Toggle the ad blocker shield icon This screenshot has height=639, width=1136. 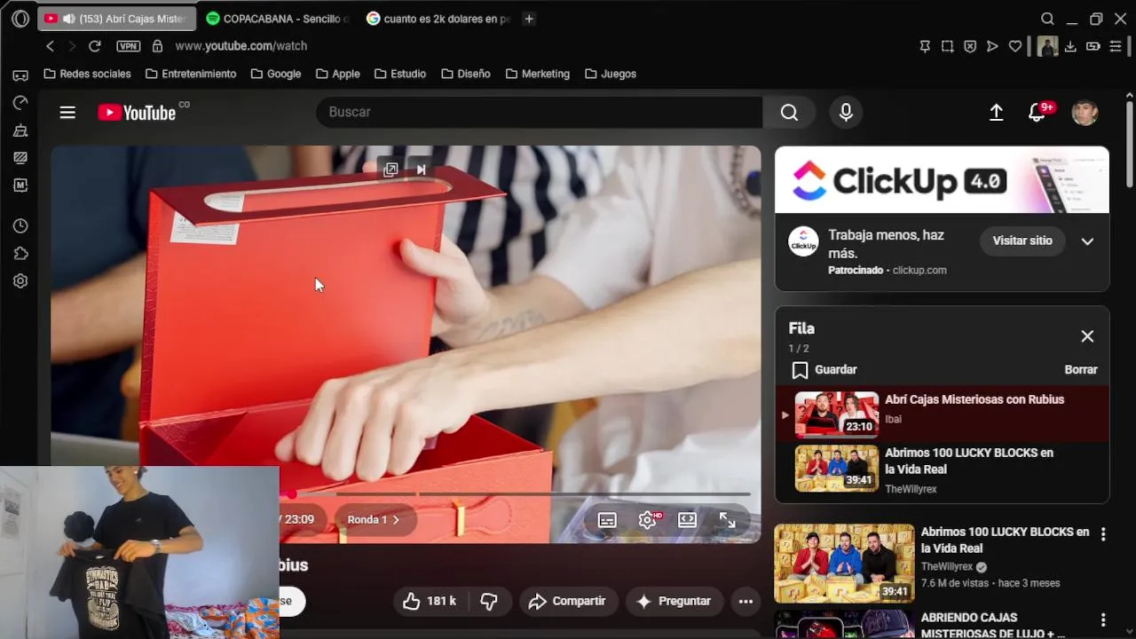coord(970,46)
